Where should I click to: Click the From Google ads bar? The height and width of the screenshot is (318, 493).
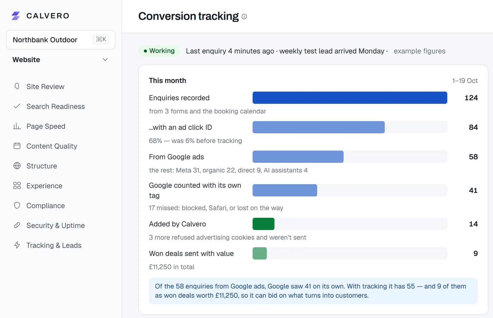[x=298, y=157]
